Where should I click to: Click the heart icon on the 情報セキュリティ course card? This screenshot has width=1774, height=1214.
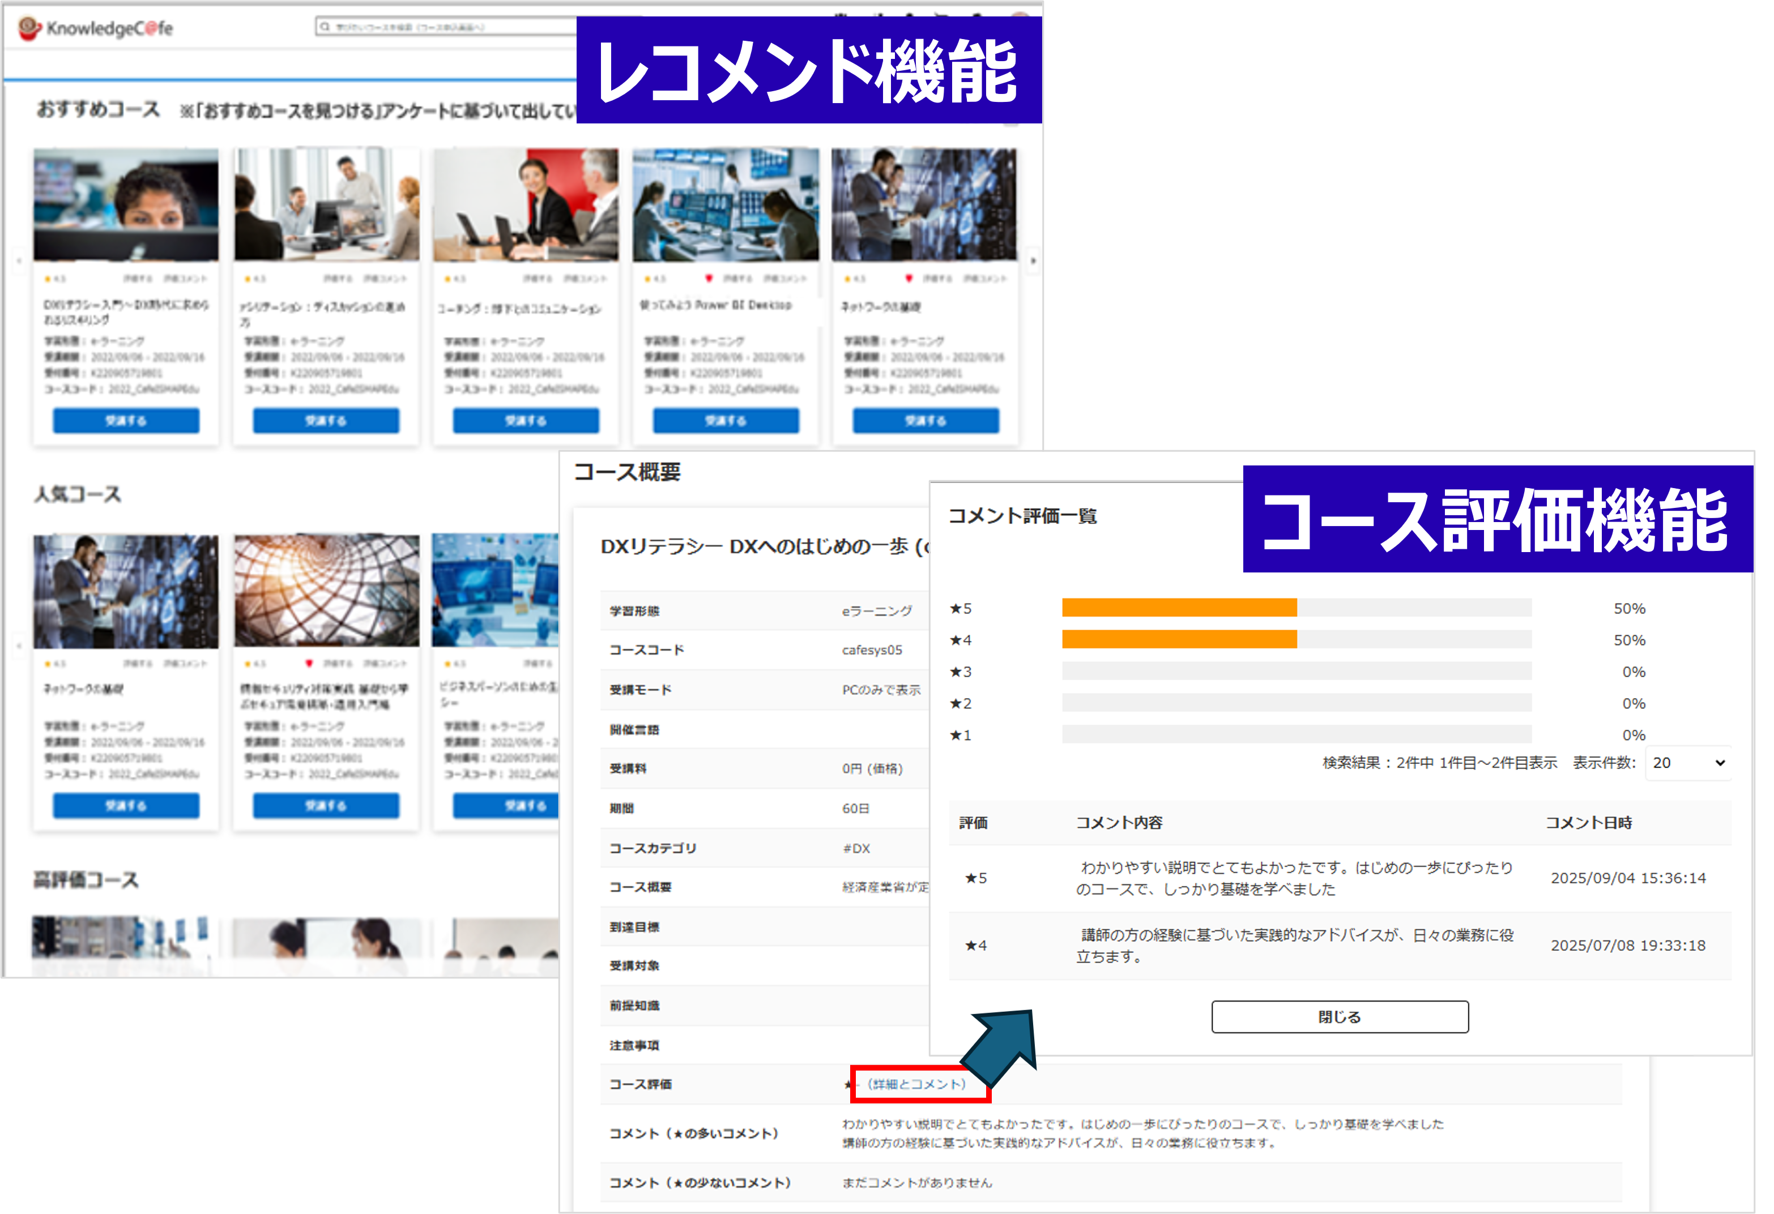pyautogui.click(x=308, y=662)
